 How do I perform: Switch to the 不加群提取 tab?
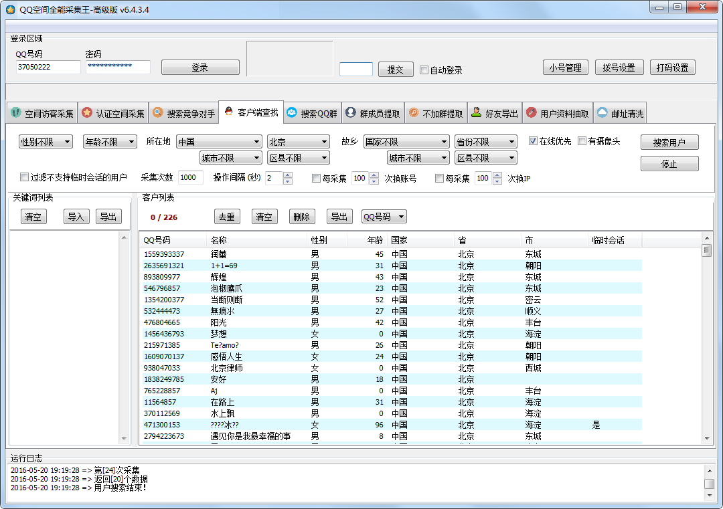click(x=436, y=114)
